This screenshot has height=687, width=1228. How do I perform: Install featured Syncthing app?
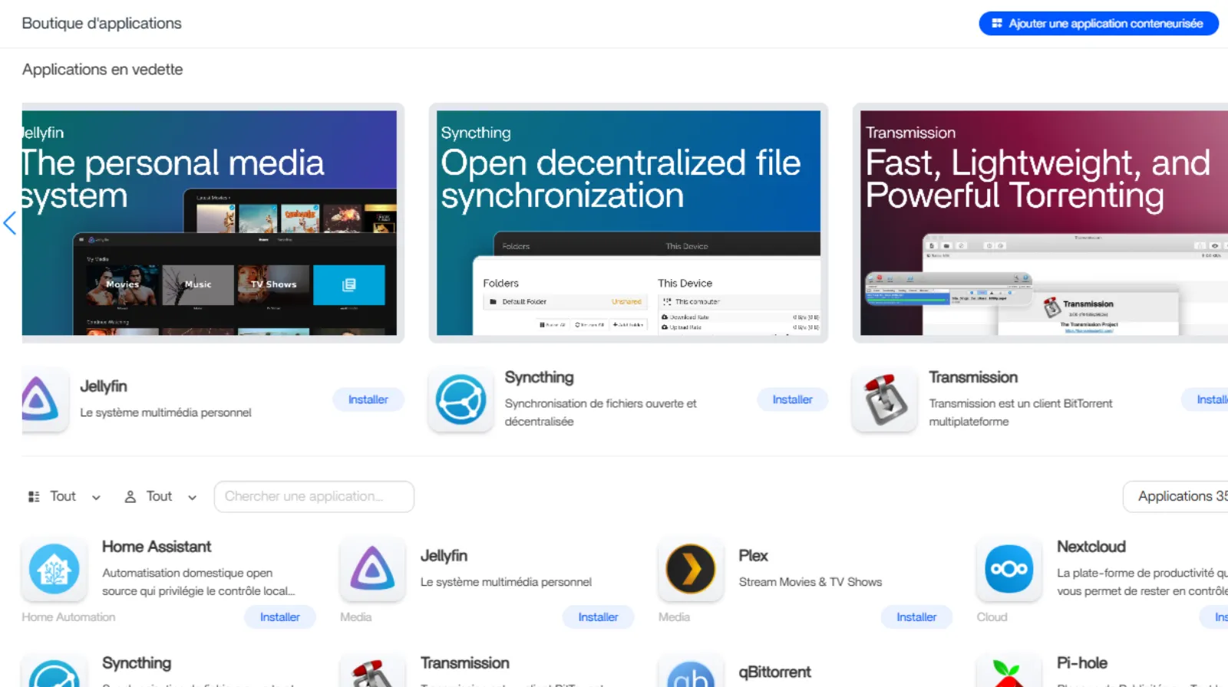(x=792, y=399)
